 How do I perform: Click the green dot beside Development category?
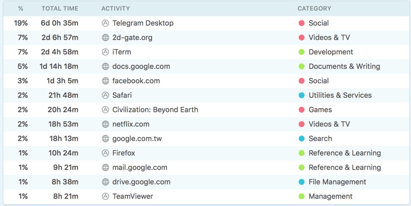pos(302,52)
